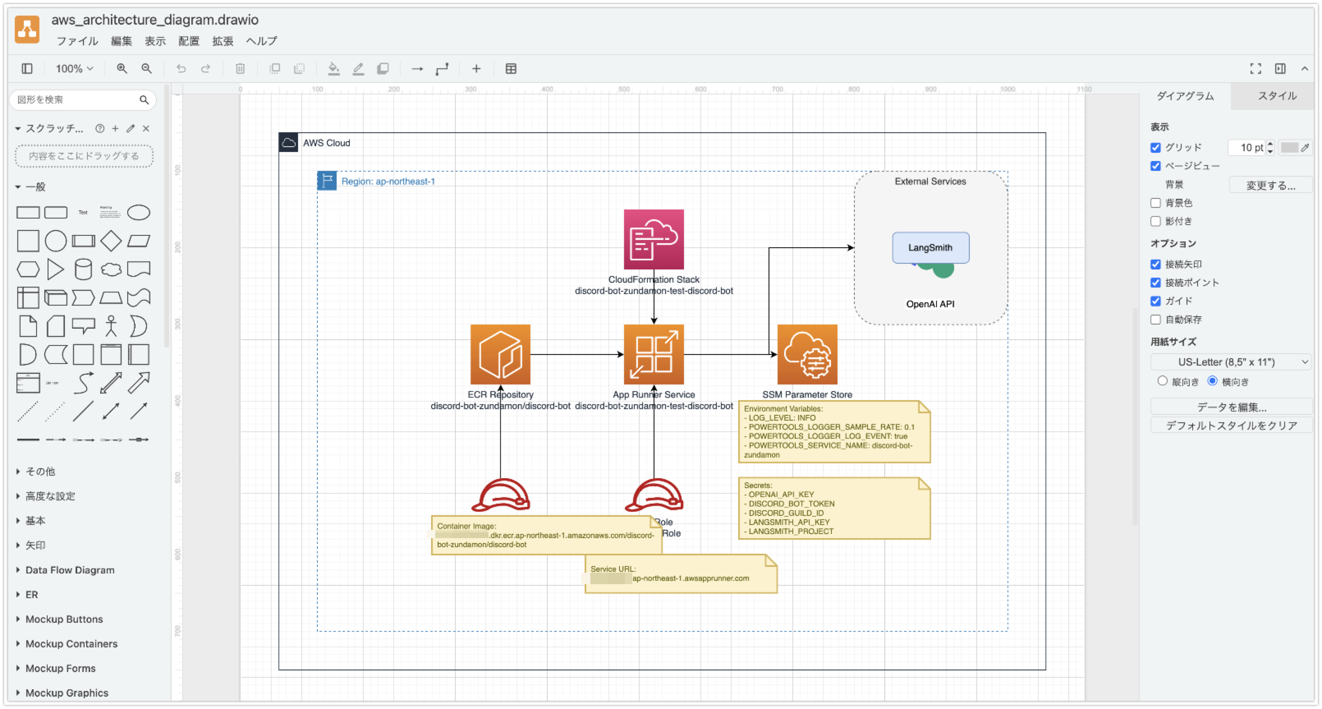This screenshot has width=1322, height=709.
Task: Switch to the スタイル tab
Action: click(1276, 96)
